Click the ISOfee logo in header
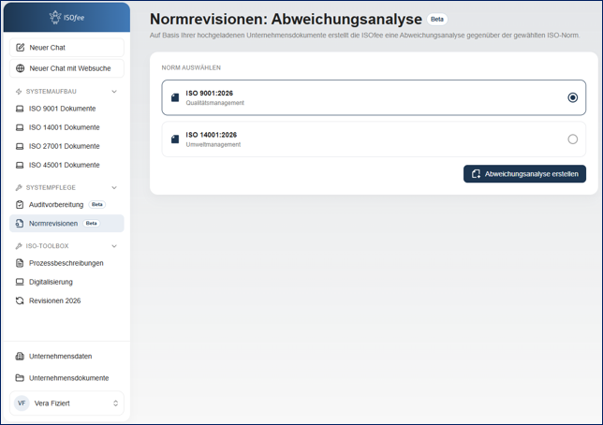 (66, 17)
